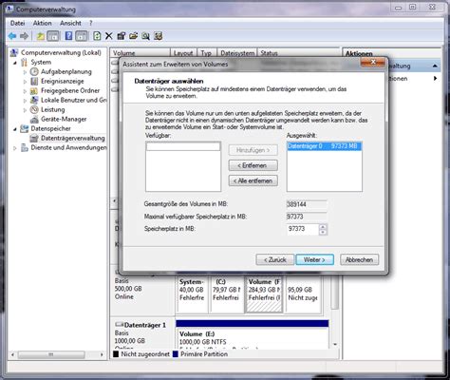
Task: Select Freigegebene Ordner tree item
Action: [70, 90]
